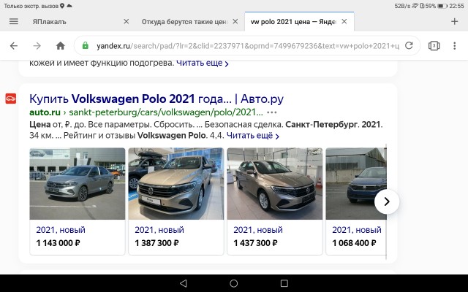Image resolution: width=468 pixels, height=292 pixels.
Task: Go back to the previous page
Action: [14, 46]
